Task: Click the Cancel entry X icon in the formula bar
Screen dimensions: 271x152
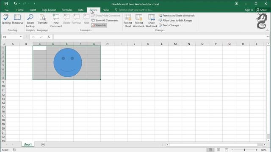Action: click(33, 37)
